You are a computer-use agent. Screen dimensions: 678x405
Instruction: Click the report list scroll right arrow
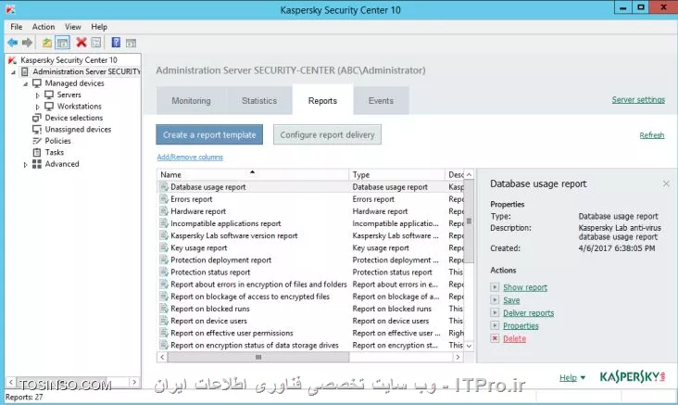pos(458,357)
